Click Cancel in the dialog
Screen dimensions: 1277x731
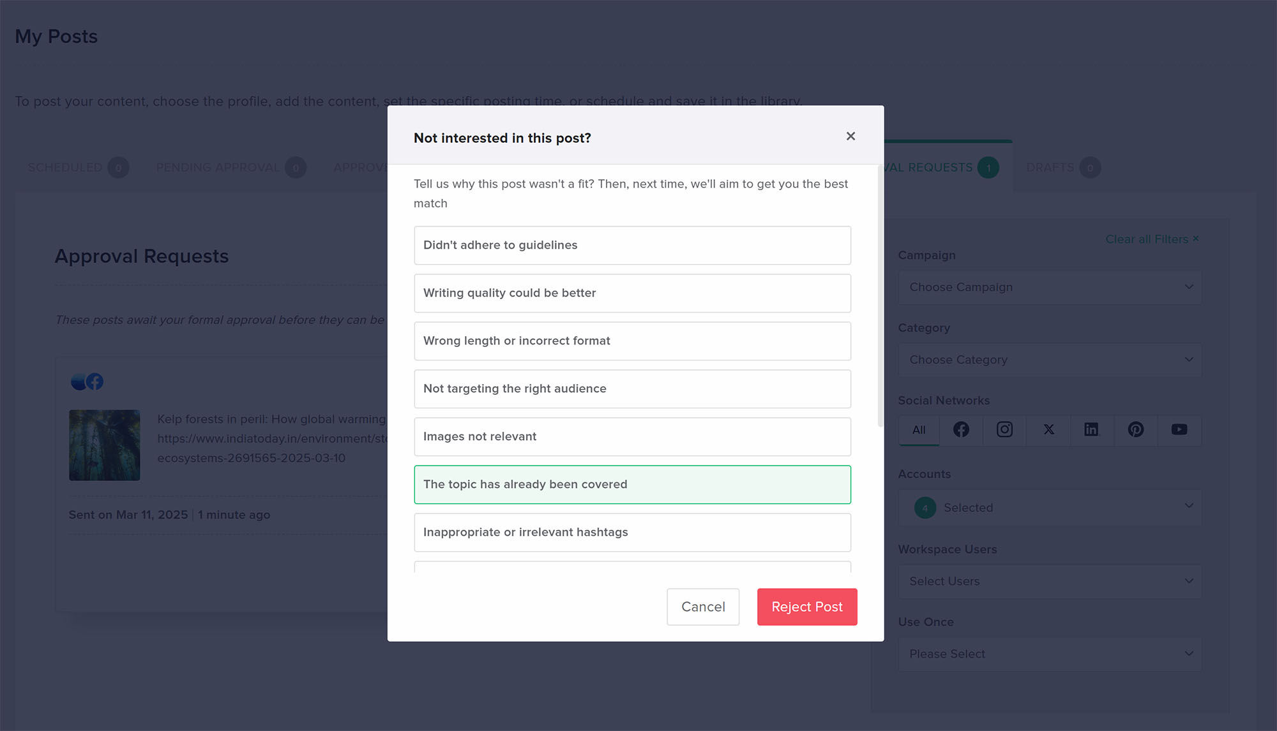pyautogui.click(x=703, y=607)
